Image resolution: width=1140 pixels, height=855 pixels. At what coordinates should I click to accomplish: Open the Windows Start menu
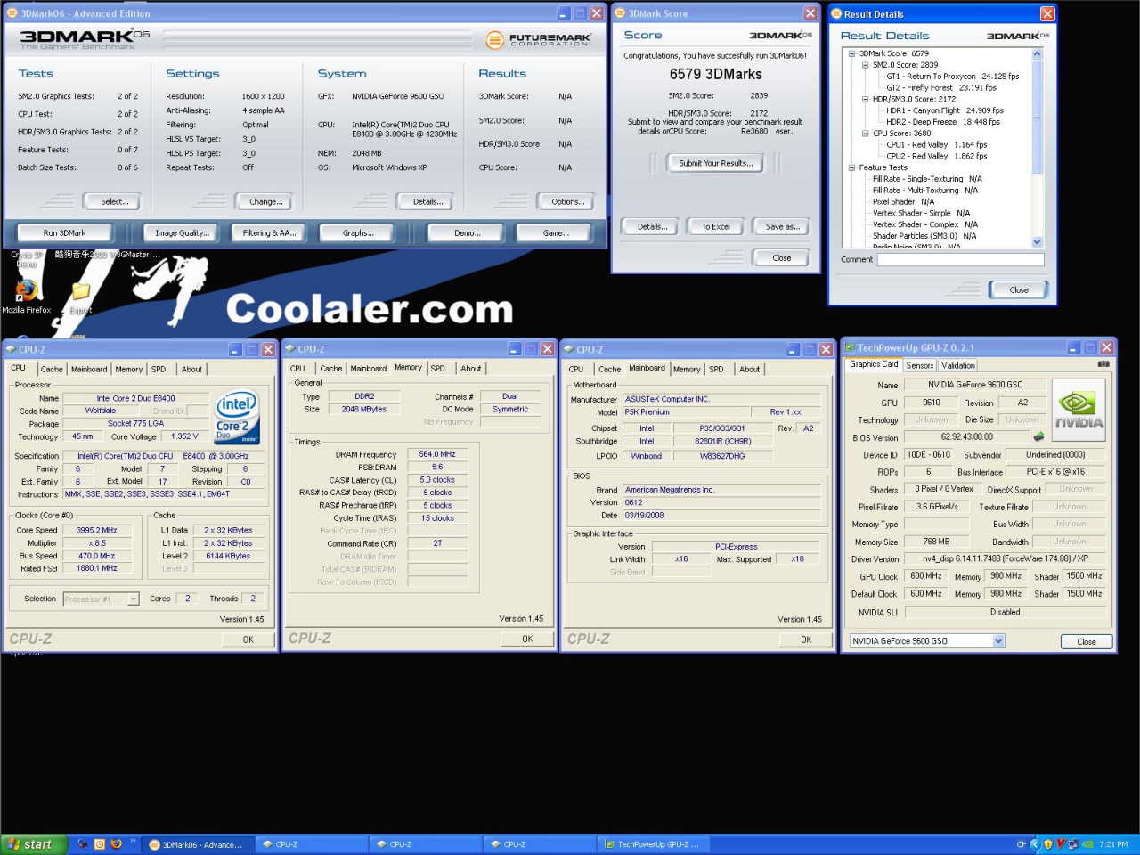pyautogui.click(x=33, y=844)
